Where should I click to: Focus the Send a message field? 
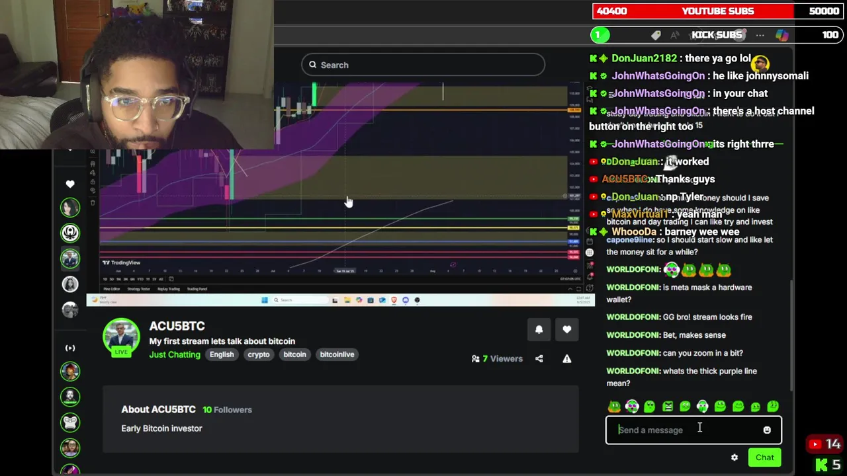click(693, 430)
